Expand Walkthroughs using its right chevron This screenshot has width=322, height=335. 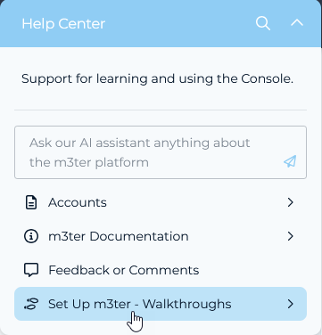tap(291, 304)
